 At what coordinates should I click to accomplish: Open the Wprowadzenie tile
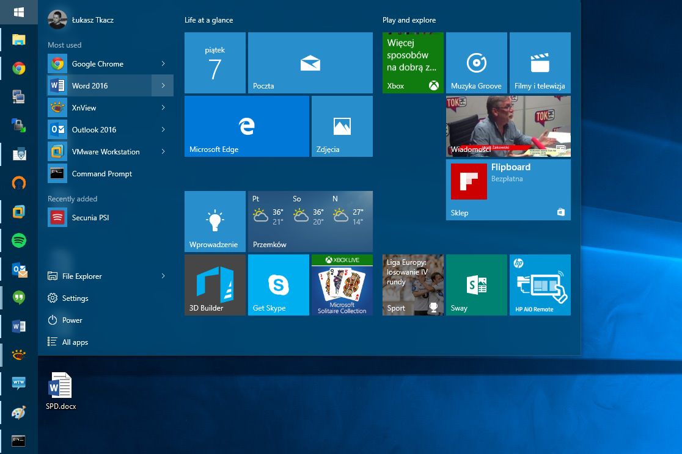pos(215,222)
